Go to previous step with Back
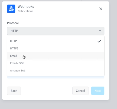Screen dimensions: 117x109 14,91
